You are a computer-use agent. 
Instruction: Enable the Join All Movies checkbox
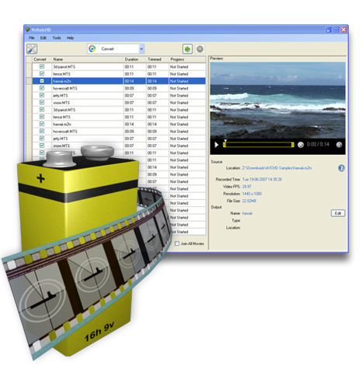[177, 244]
